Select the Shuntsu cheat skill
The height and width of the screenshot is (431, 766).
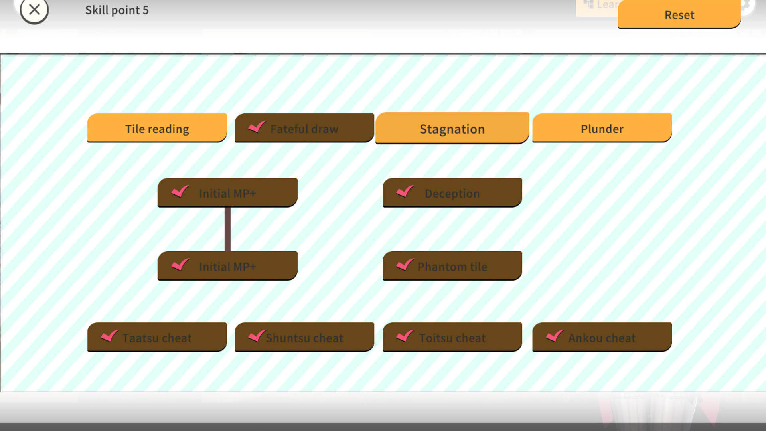click(x=304, y=337)
